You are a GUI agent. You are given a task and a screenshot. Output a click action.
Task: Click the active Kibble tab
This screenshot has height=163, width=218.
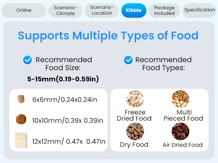[134, 10]
